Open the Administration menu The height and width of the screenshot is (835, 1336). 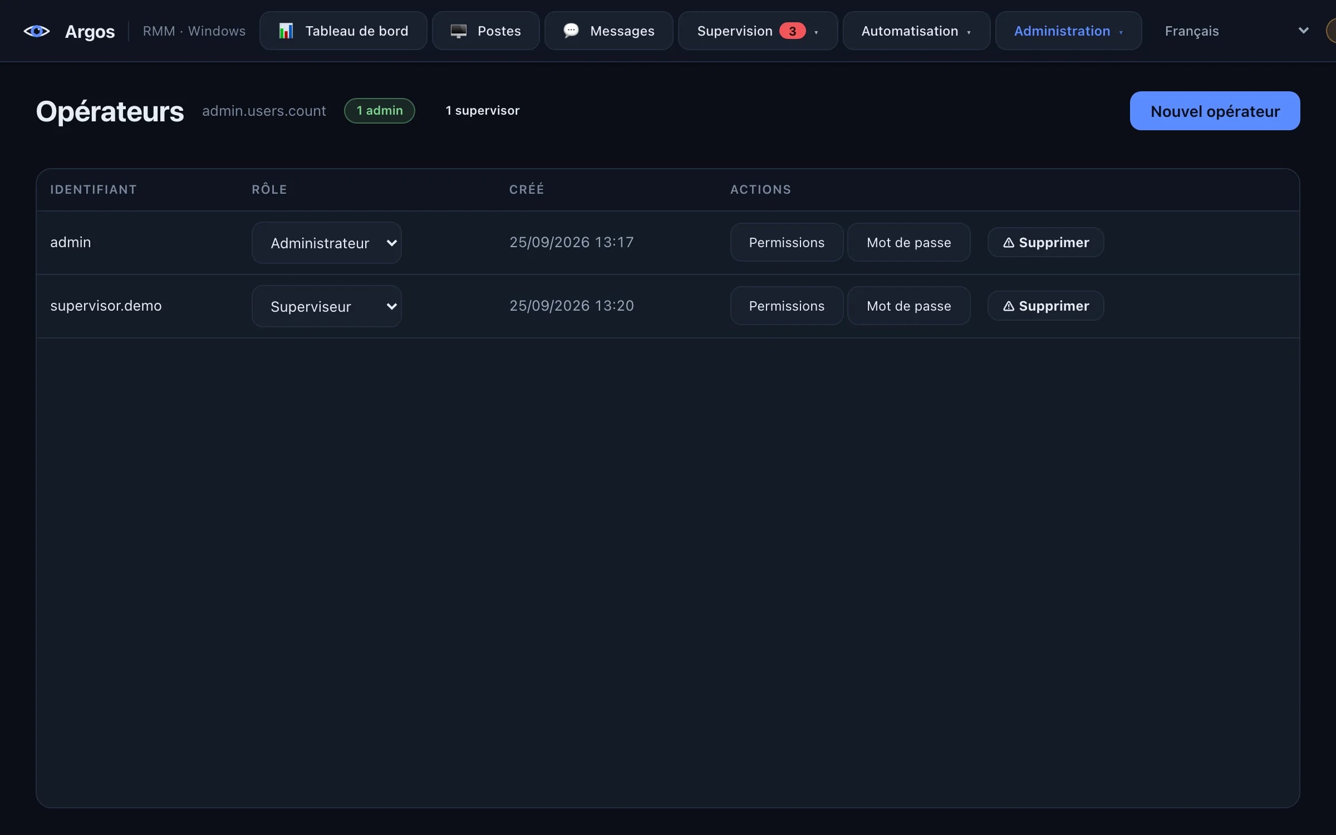tap(1068, 31)
